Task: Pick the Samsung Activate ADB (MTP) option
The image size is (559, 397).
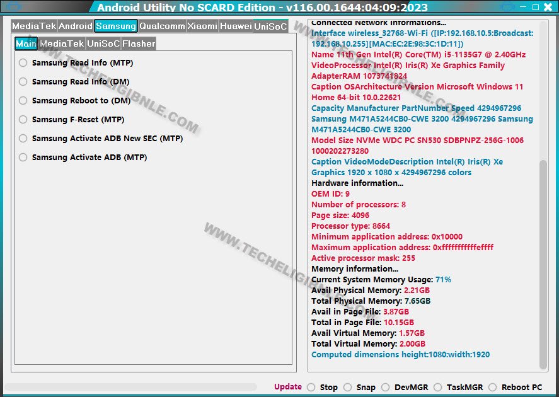Action: tap(23, 158)
